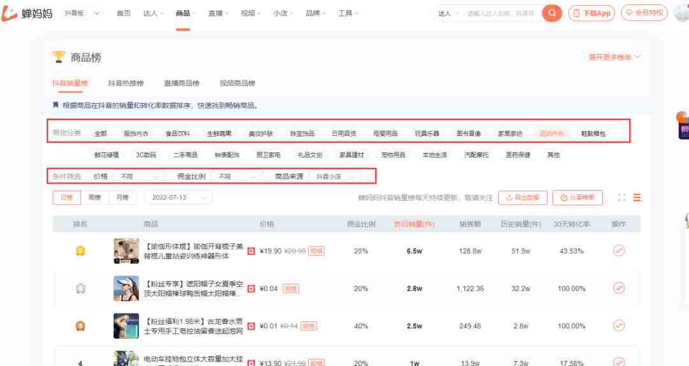Screen dimensions: 689x366
Task: Expand the 达人 navigation menu
Action: click(153, 13)
